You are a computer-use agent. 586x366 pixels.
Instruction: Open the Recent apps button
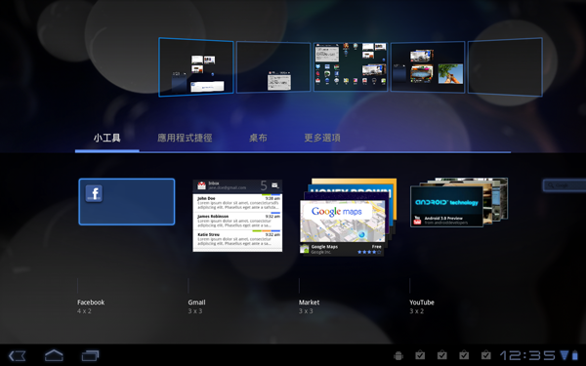(91, 355)
